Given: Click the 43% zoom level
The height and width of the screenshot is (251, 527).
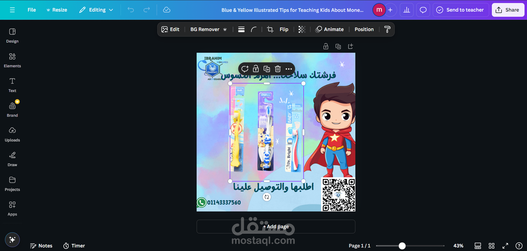Looking at the screenshot, I should point(458,246).
